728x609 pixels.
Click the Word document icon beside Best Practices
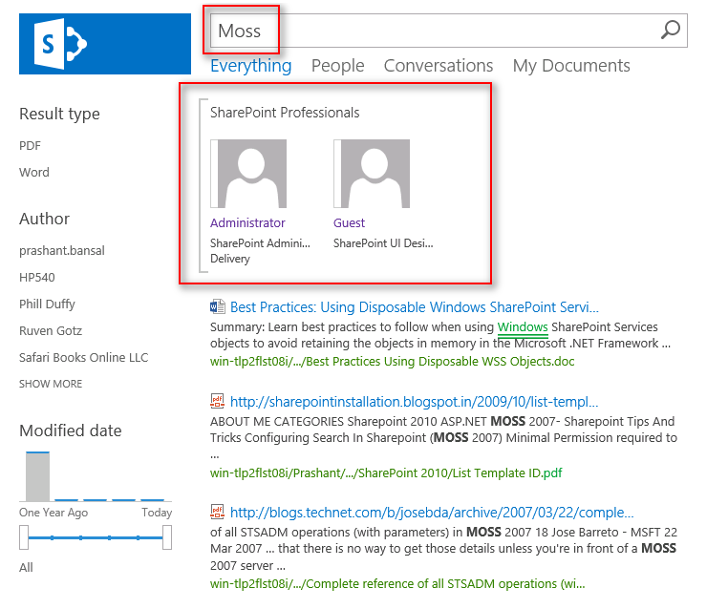[217, 306]
